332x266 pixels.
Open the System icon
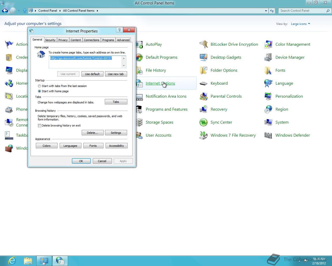268,122
